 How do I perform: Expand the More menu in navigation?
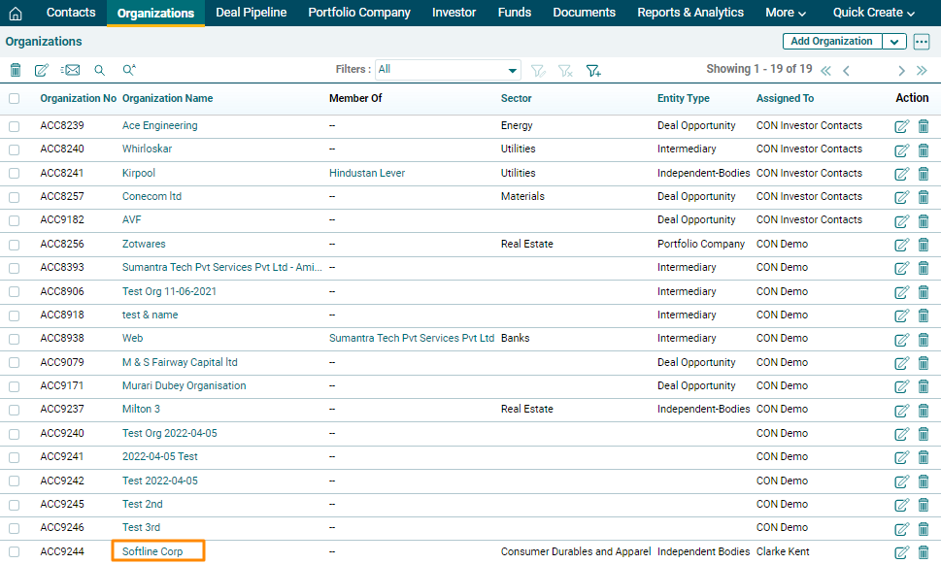pos(786,13)
